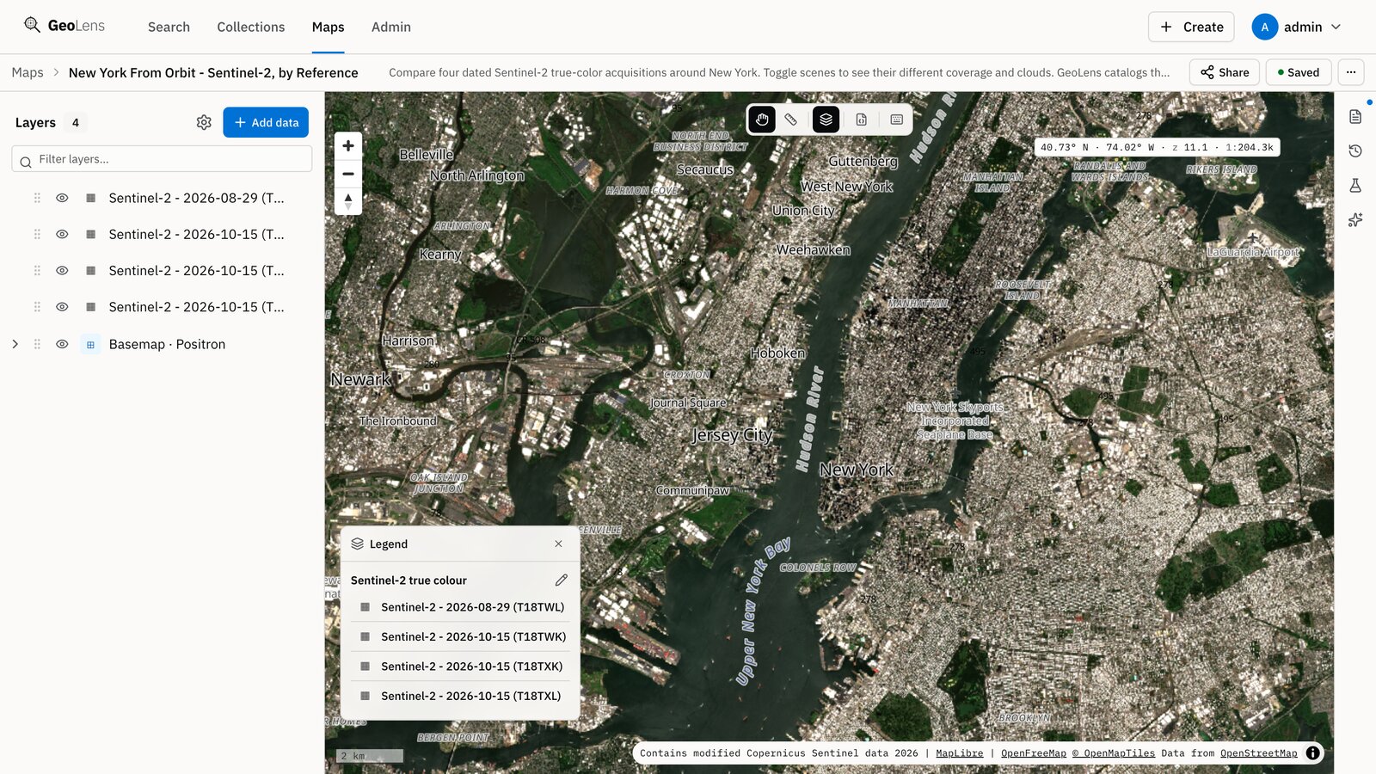The image size is (1376, 774).
Task: Toggle the legend layers stack tool
Action: (x=826, y=120)
